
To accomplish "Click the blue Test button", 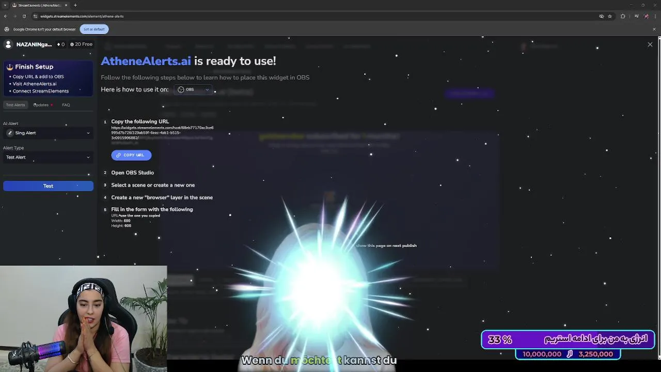I will (x=48, y=186).
